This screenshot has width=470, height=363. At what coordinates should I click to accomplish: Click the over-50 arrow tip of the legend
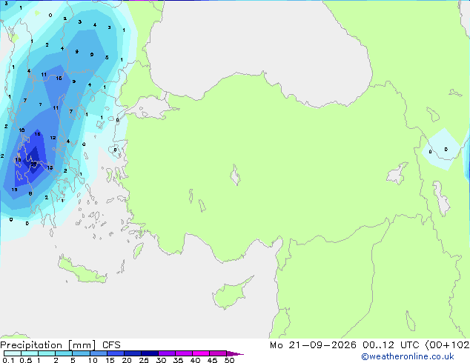pyautogui.click(x=235, y=353)
